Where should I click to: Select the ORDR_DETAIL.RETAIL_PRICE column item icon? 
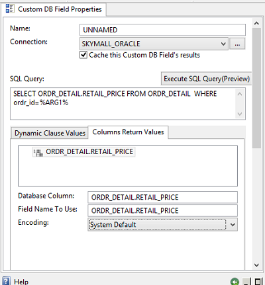point(38,152)
